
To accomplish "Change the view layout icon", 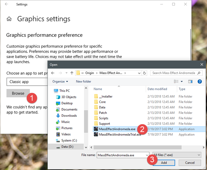I will coord(176,81).
